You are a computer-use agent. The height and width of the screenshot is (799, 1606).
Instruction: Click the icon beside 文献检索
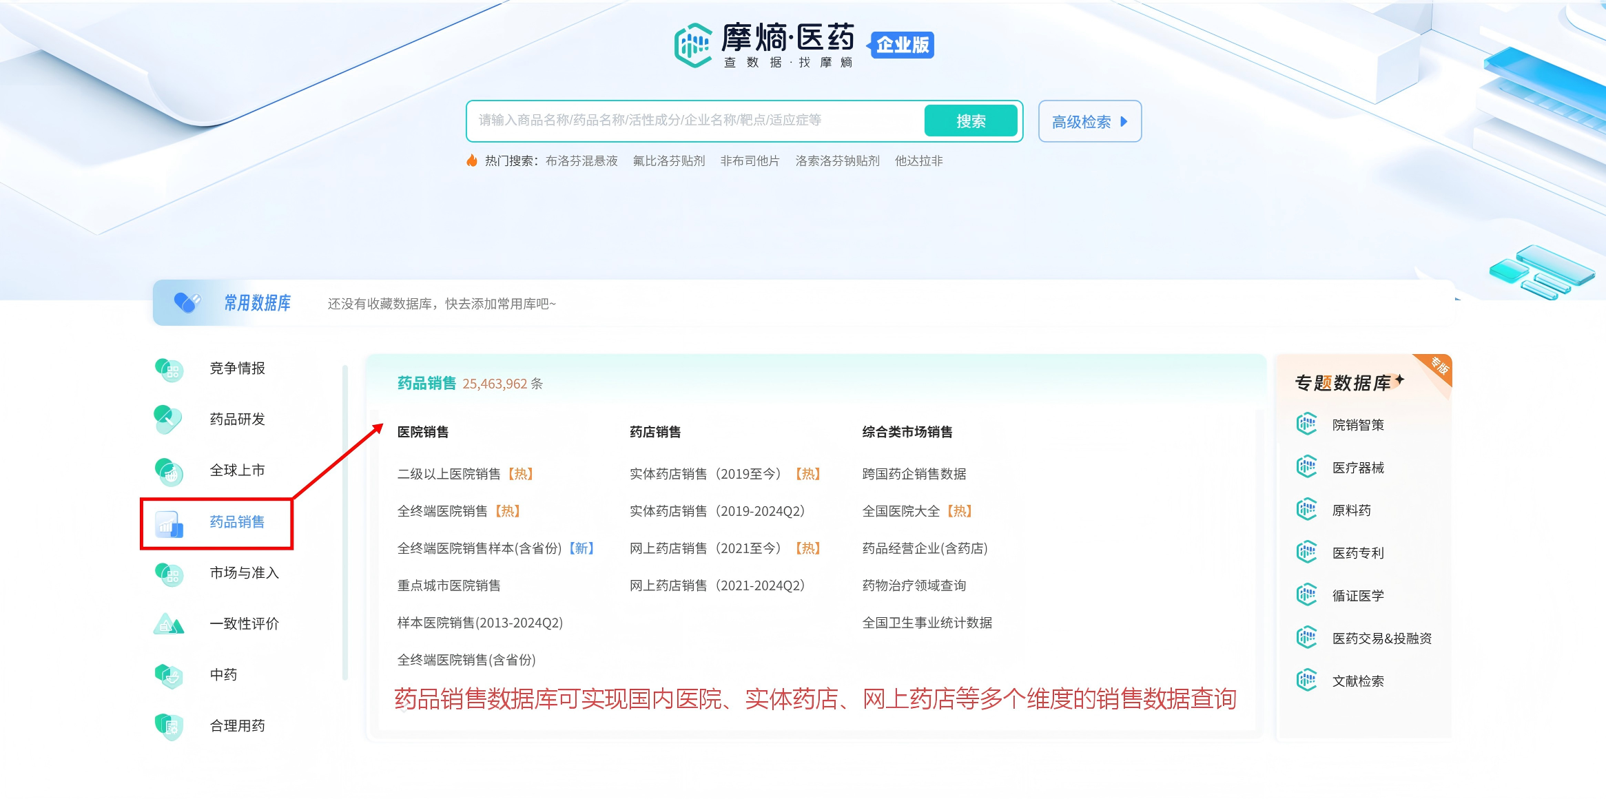[1306, 681]
